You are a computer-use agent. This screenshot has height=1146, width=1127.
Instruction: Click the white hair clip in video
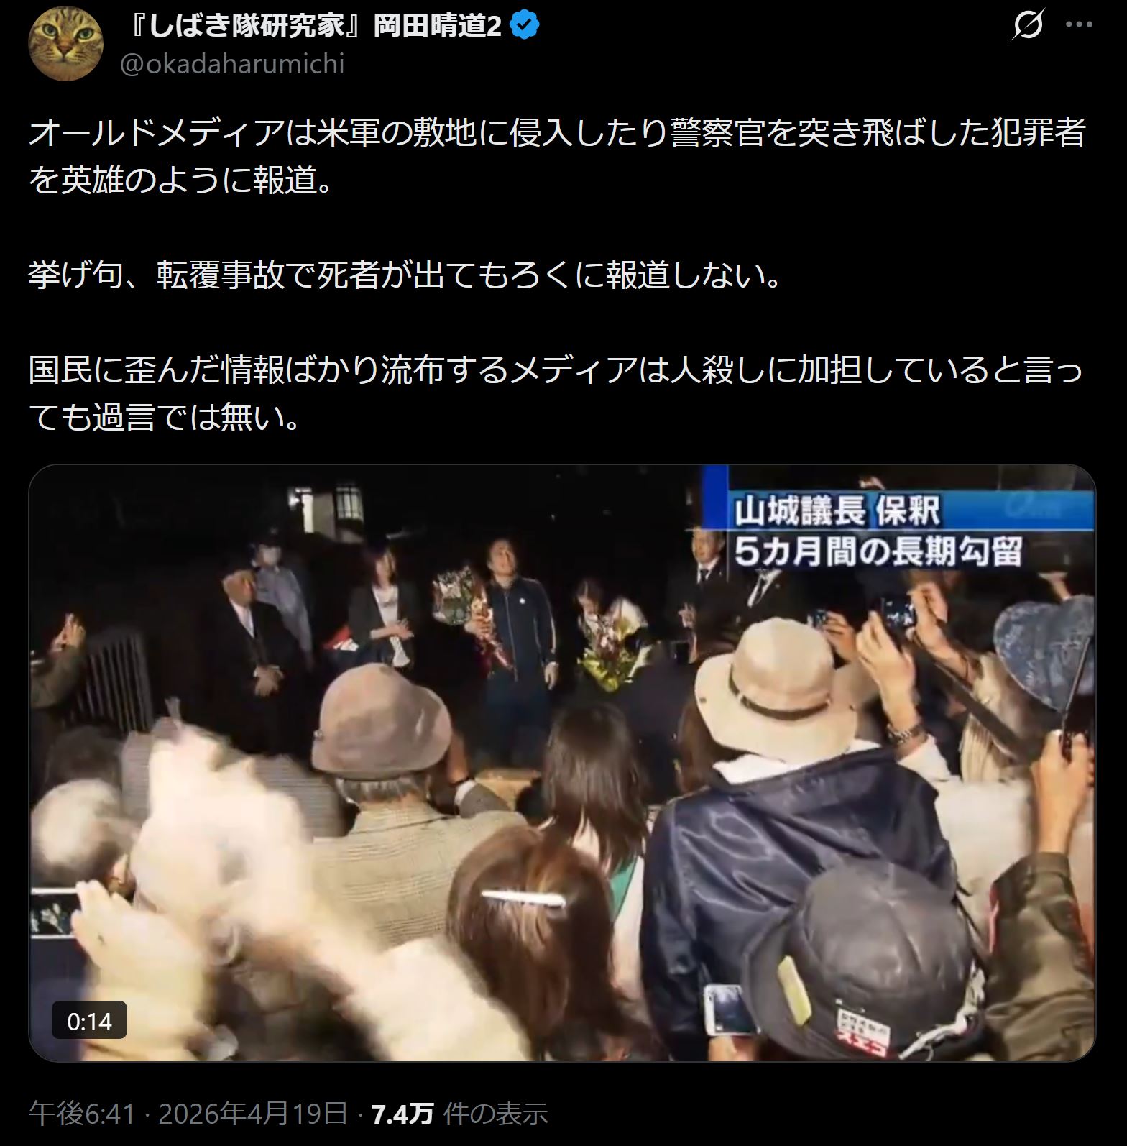pyautogui.click(x=523, y=899)
